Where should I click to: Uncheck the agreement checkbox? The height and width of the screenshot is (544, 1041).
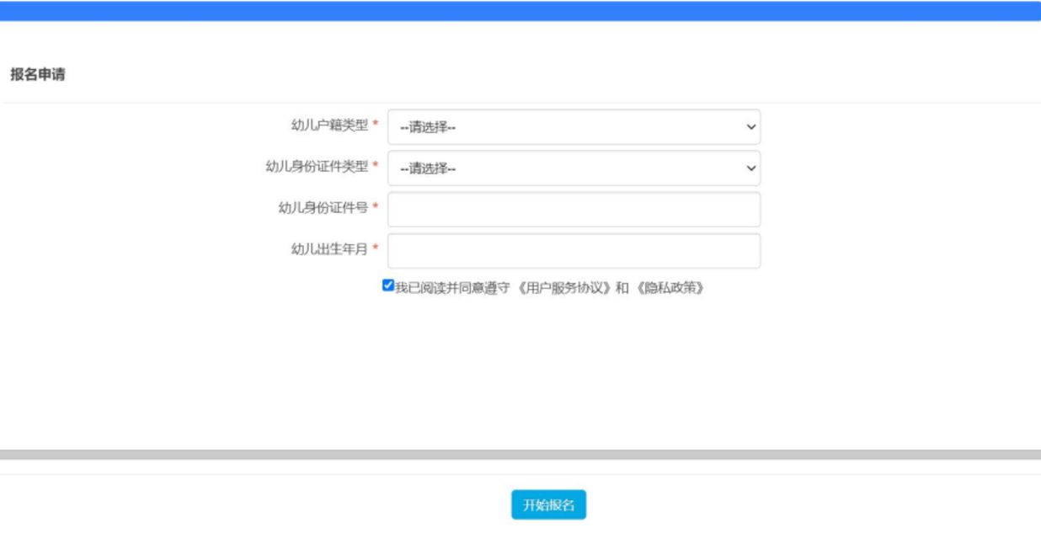pos(388,285)
